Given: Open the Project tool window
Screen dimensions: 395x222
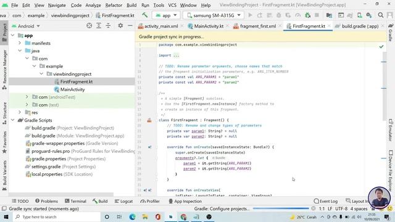Looking at the screenshot, I should point(4,33).
